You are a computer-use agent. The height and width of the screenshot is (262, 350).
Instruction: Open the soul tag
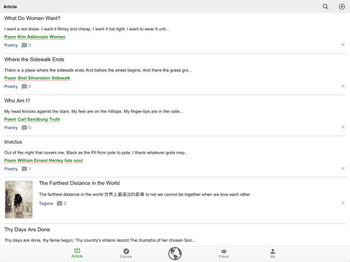pyautogui.click(x=79, y=161)
